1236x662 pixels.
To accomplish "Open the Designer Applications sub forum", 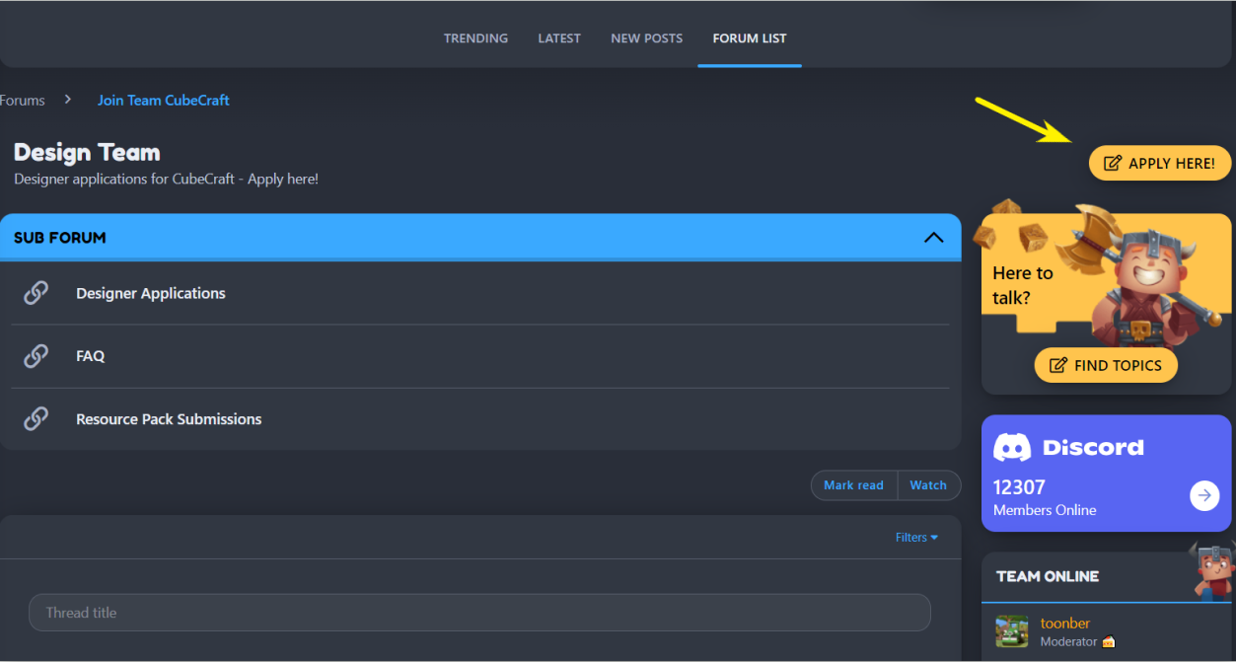I will 151,293.
